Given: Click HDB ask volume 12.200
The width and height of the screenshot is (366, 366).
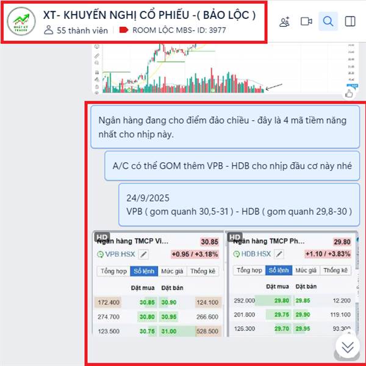Looking at the screenshot, I should [342, 300].
